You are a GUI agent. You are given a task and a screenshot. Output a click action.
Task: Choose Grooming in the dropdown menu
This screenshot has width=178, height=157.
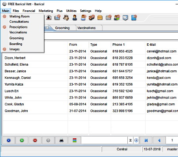coord(23,38)
